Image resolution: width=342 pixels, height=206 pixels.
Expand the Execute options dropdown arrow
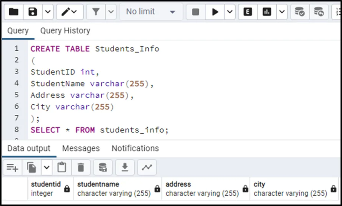230,12
